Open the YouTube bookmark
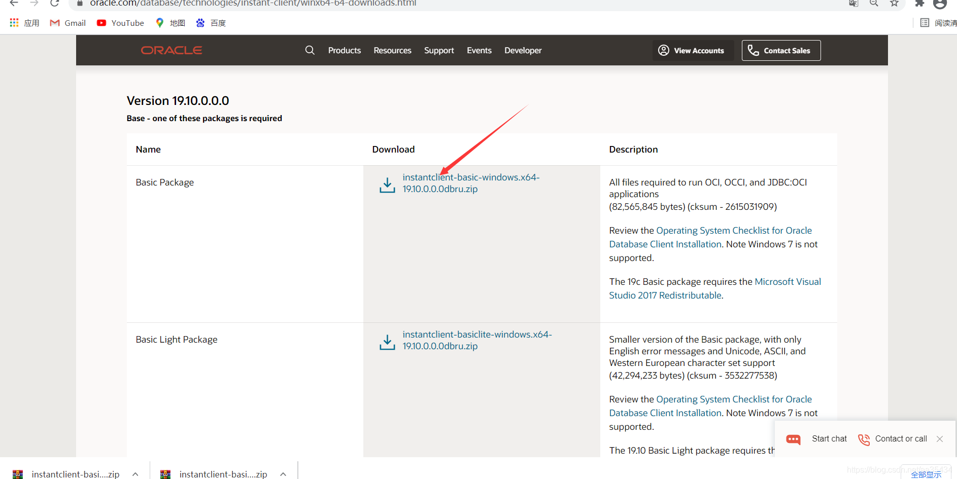The height and width of the screenshot is (479, 957). click(x=120, y=23)
